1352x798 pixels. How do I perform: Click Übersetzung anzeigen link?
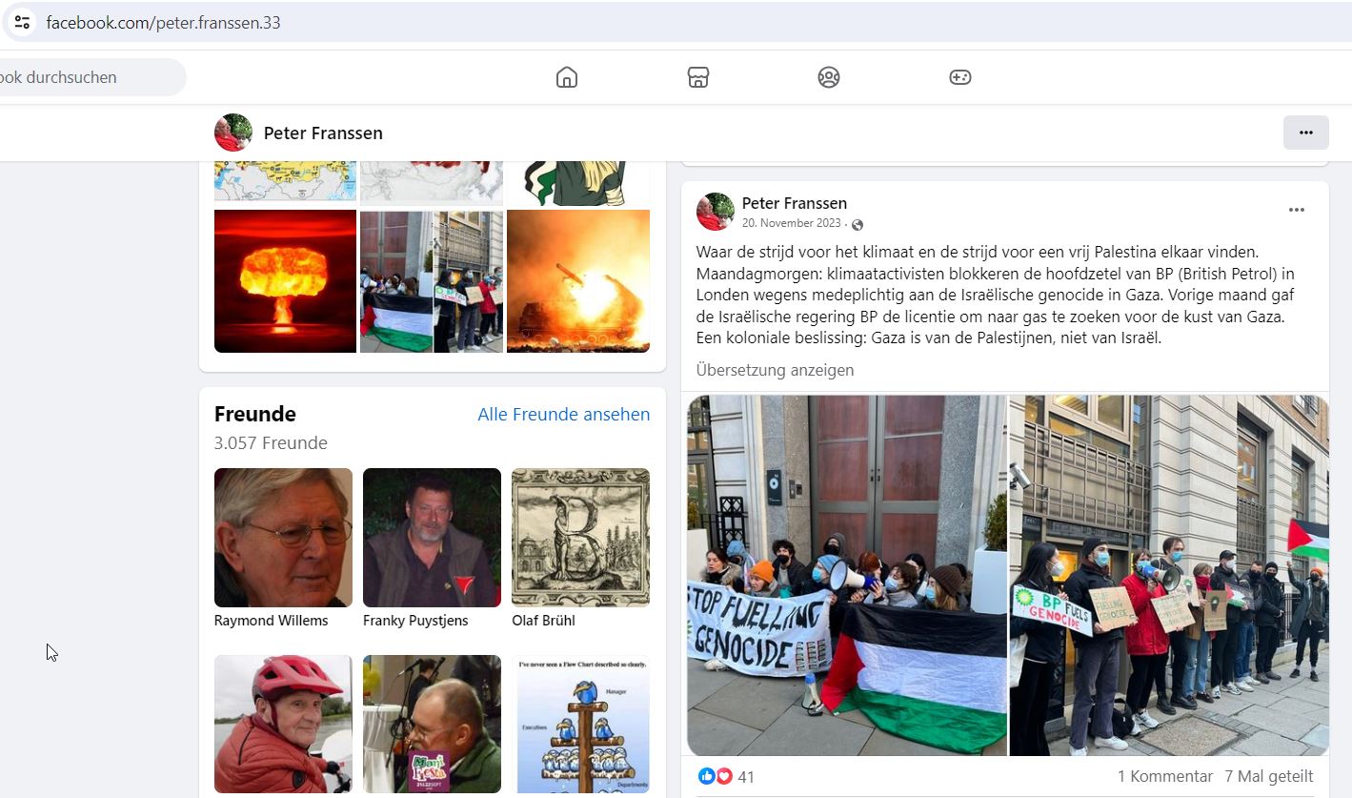point(775,370)
